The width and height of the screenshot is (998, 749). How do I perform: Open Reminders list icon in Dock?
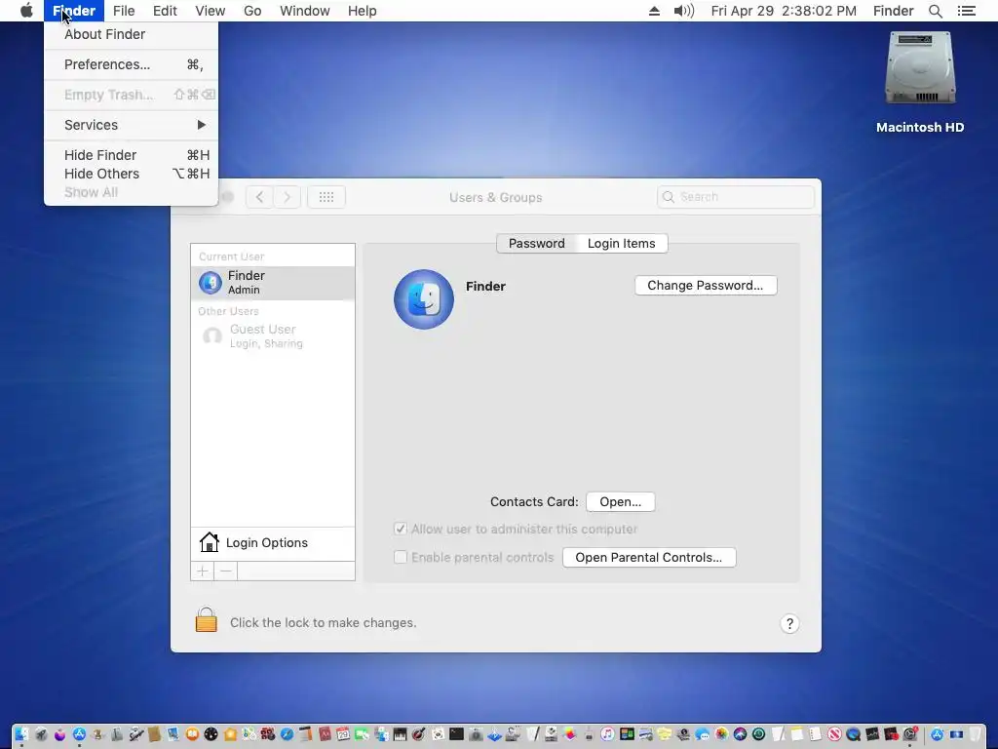pos(816,734)
